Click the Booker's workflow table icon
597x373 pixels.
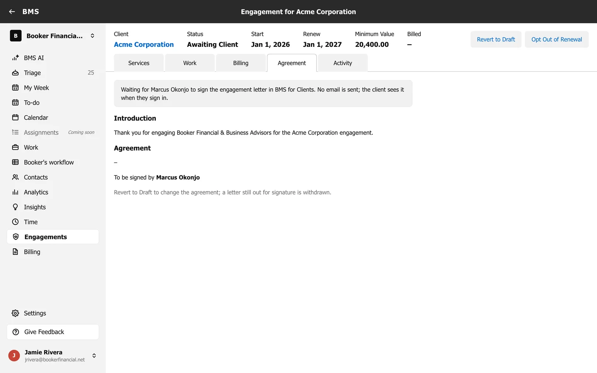point(15,162)
